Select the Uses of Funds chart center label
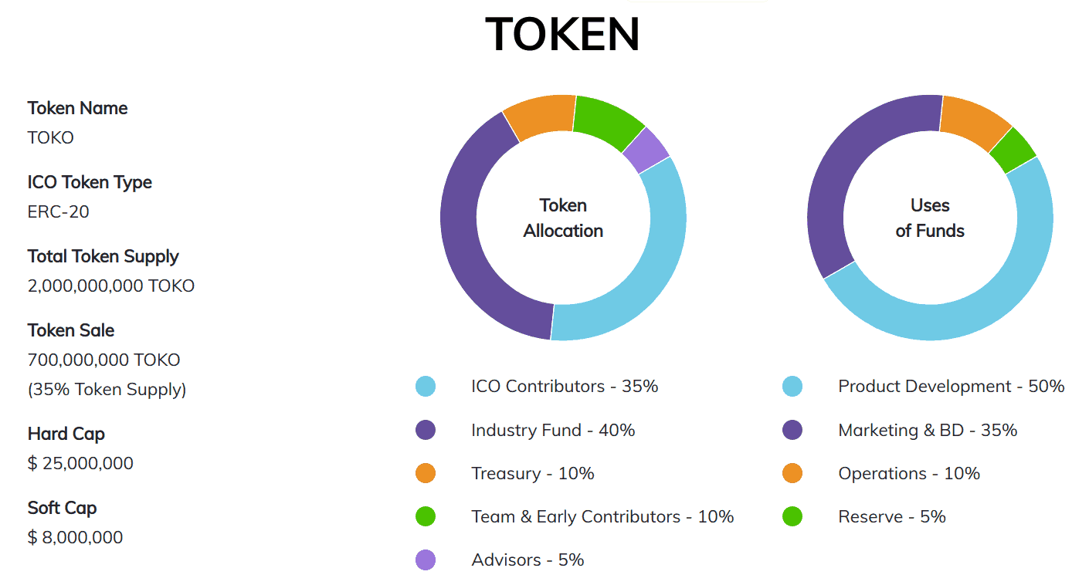This screenshot has width=1089, height=585. (x=930, y=218)
